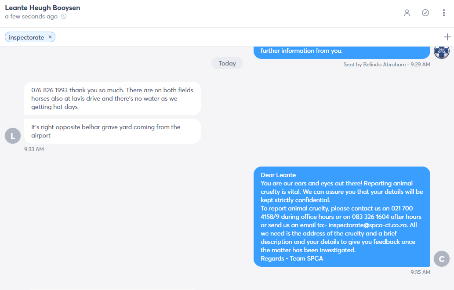This screenshot has width=454, height=290.
Task: Click the 9:35 AM timestamp
Action: pyautogui.click(x=420, y=272)
